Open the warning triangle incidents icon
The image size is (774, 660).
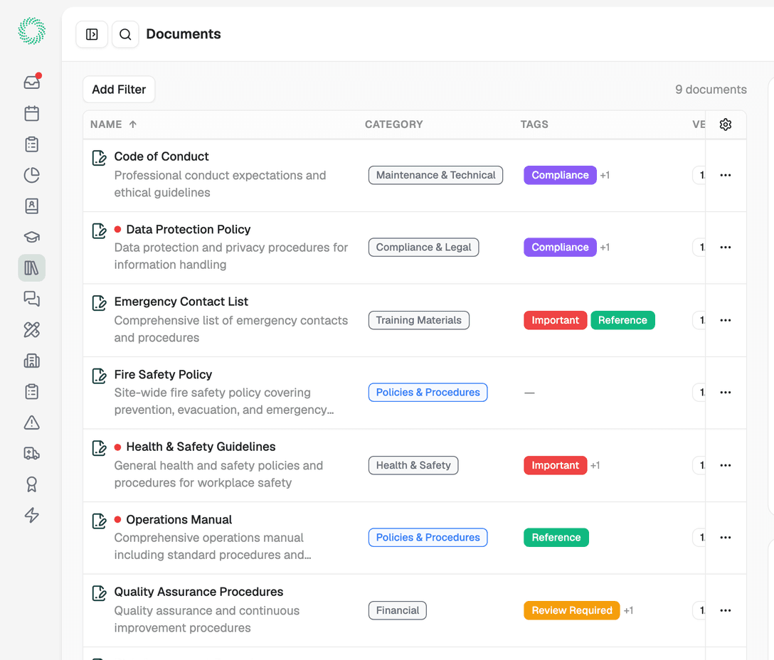(31, 422)
